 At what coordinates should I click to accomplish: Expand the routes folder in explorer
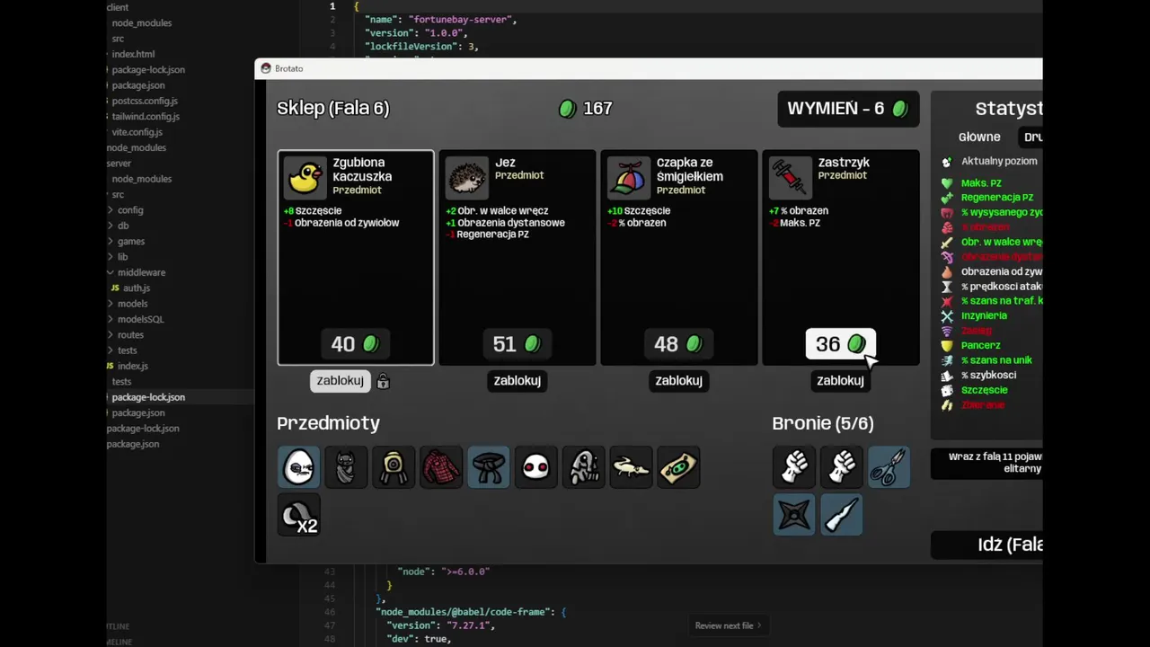click(x=129, y=335)
